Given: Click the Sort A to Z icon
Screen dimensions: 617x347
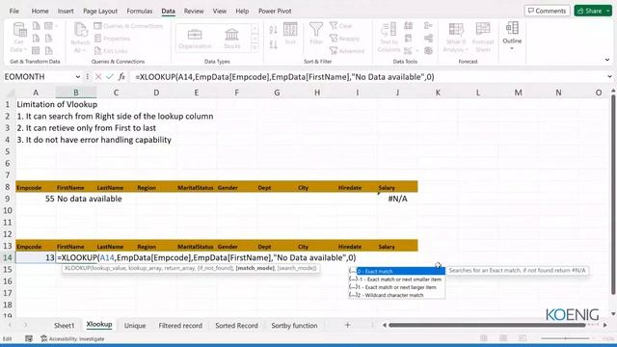Looking at the screenshot, I should [274, 29].
